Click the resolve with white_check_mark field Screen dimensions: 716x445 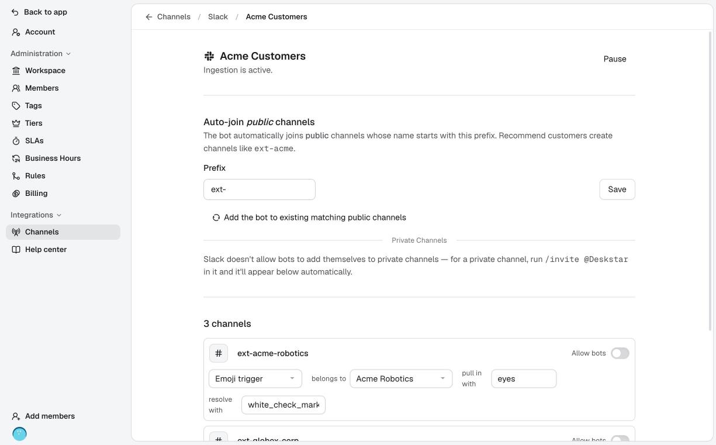click(x=283, y=405)
